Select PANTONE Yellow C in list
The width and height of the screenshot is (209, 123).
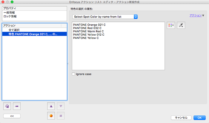(86, 38)
